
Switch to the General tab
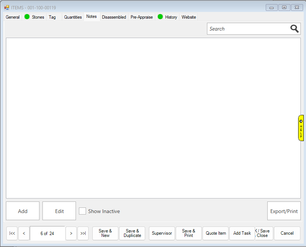click(x=13, y=17)
